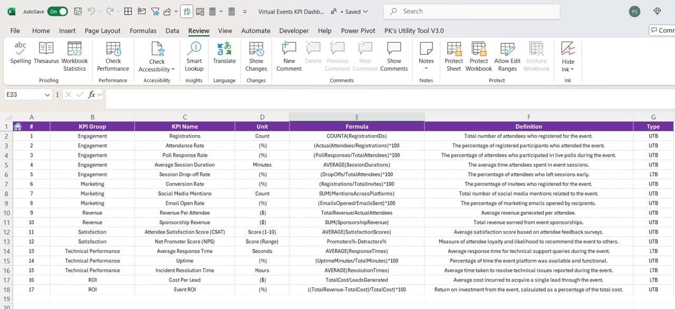Expand the Check Accessibility dropdown arrow

173,70
